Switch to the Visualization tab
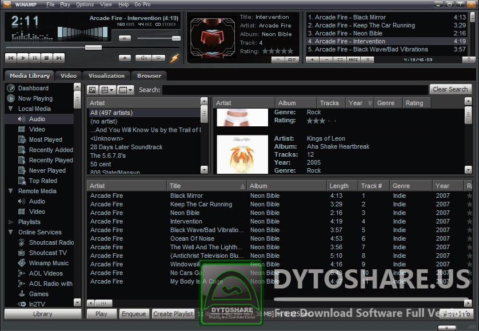479x331 pixels. (x=106, y=75)
